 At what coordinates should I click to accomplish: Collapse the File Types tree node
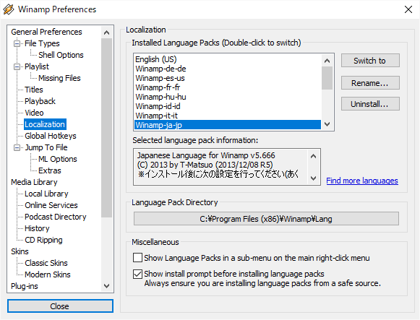click(x=17, y=43)
